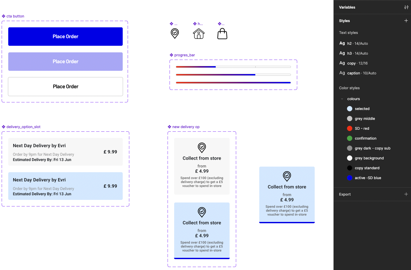Select the location pin check icon component
The width and height of the screenshot is (411, 270).
click(175, 34)
